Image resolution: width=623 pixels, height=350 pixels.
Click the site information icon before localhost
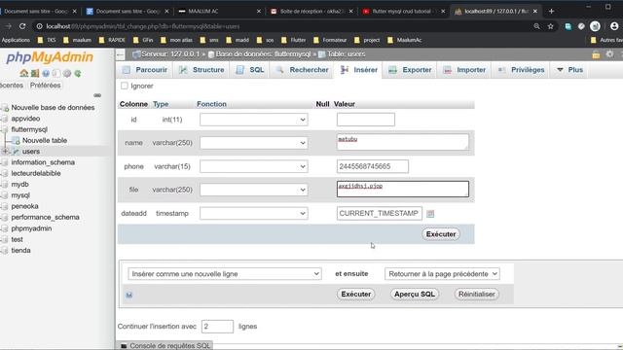pyautogui.click(x=39, y=26)
